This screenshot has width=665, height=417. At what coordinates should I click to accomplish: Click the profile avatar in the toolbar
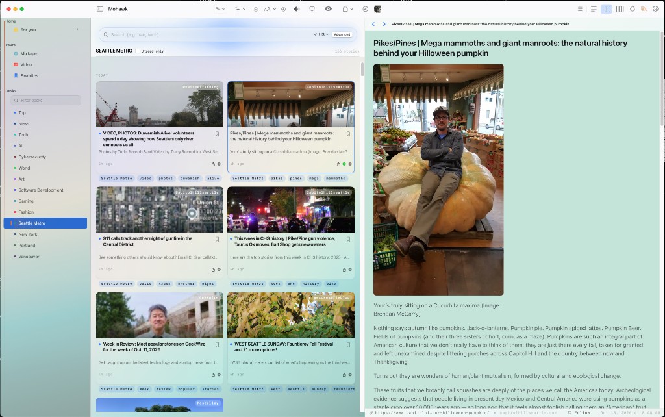tap(377, 9)
